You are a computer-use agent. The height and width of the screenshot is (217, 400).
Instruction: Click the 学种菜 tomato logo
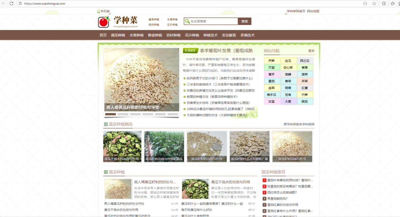coord(118,21)
